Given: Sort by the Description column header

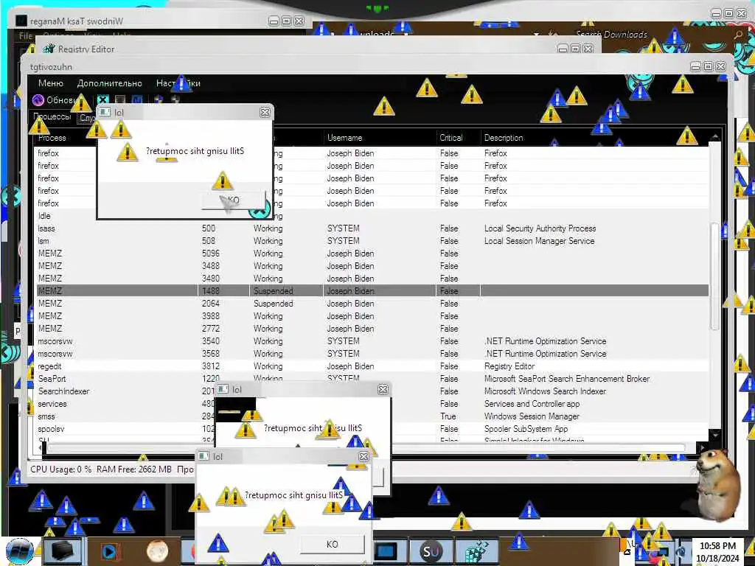Looking at the screenshot, I should pos(504,138).
